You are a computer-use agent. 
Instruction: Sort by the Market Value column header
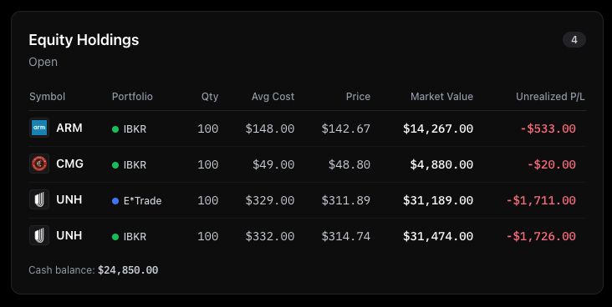coord(441,97)
